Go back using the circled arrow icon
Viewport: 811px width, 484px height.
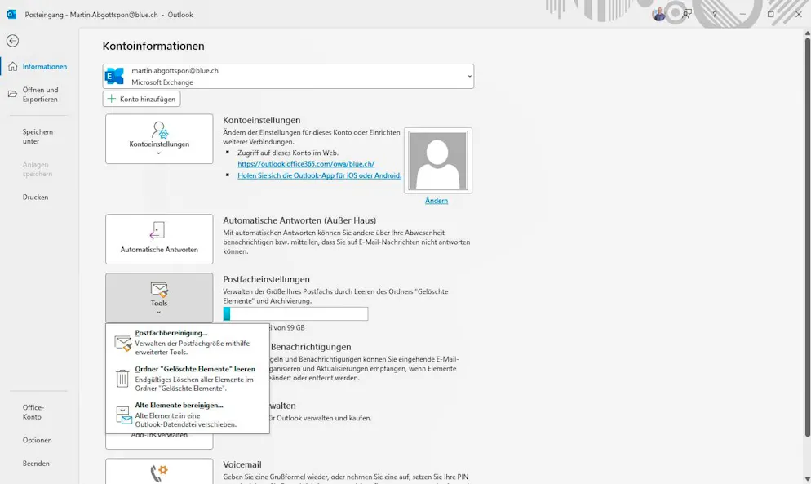(12, 40)
